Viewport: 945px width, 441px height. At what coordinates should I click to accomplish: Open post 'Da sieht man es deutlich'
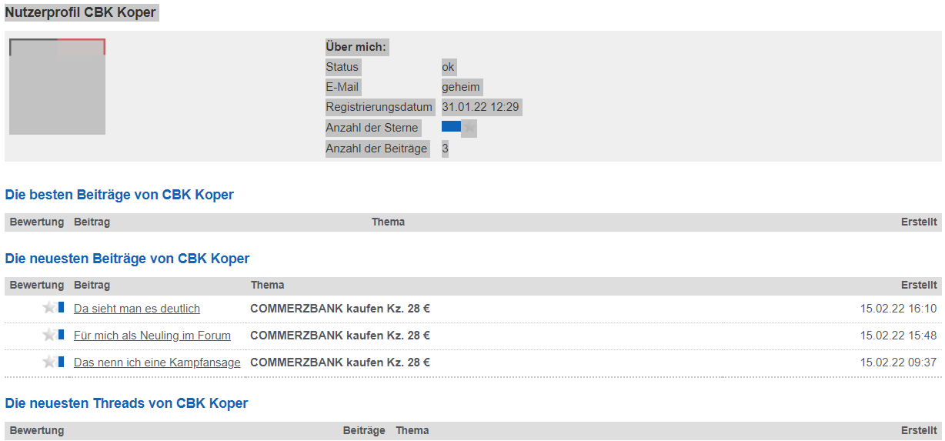[x=137, y=309]
